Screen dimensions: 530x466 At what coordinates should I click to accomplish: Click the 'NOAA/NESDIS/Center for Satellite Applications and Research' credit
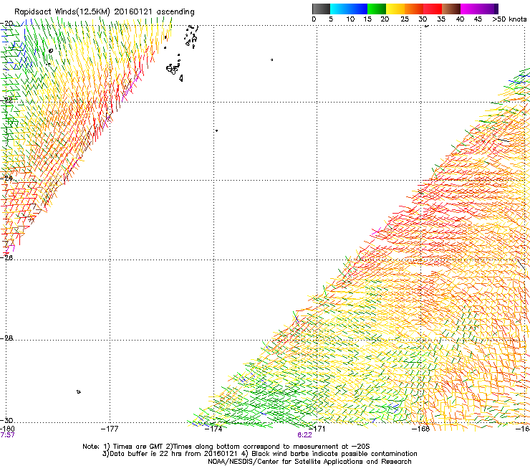309,462
